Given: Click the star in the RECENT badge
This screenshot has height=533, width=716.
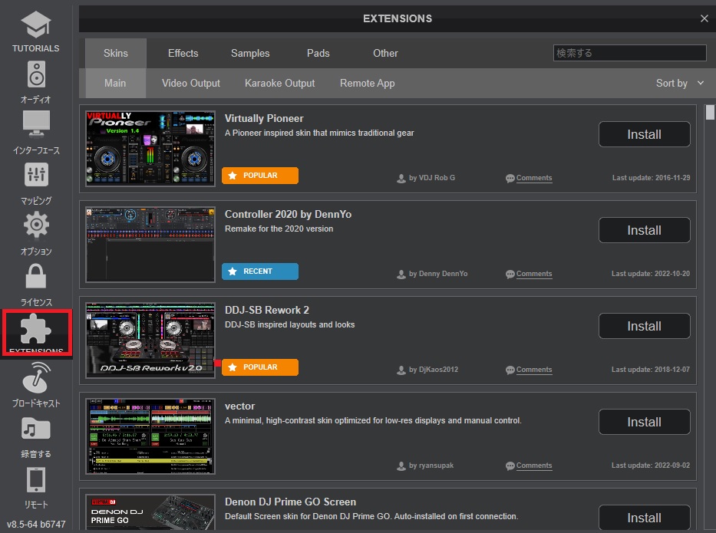Looking at the screenshot, I should pos(233,271).
